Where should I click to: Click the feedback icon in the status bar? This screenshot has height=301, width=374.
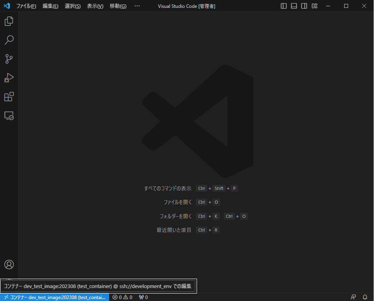[353, 297]
